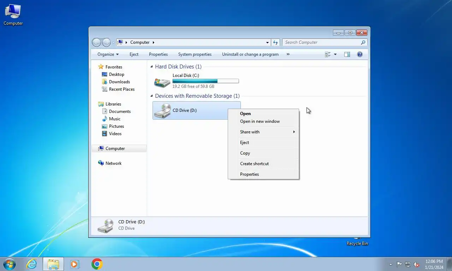Viewport: 452px width, 271px height.
Task: Choose Open in new window
Action: [263, 121]
